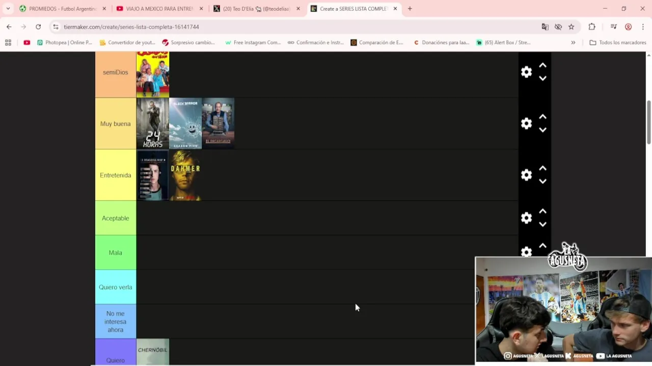Viewport: 652px width, 366px height.
Task: Switch to Teo D'Elia X tab
Action: point(256,9)
